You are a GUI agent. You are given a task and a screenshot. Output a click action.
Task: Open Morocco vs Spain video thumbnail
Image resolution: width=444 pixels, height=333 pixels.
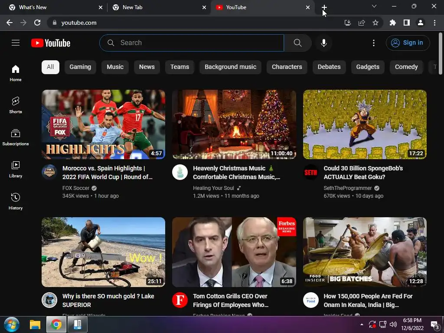pos(103,124)
